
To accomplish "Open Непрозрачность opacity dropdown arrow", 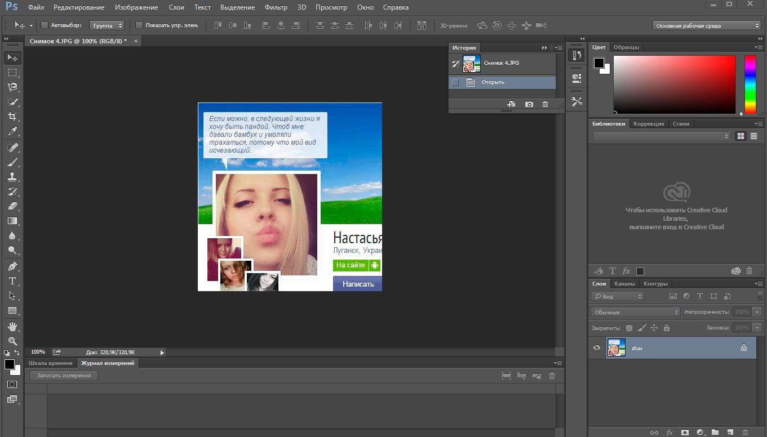I will tap(757, 312).
